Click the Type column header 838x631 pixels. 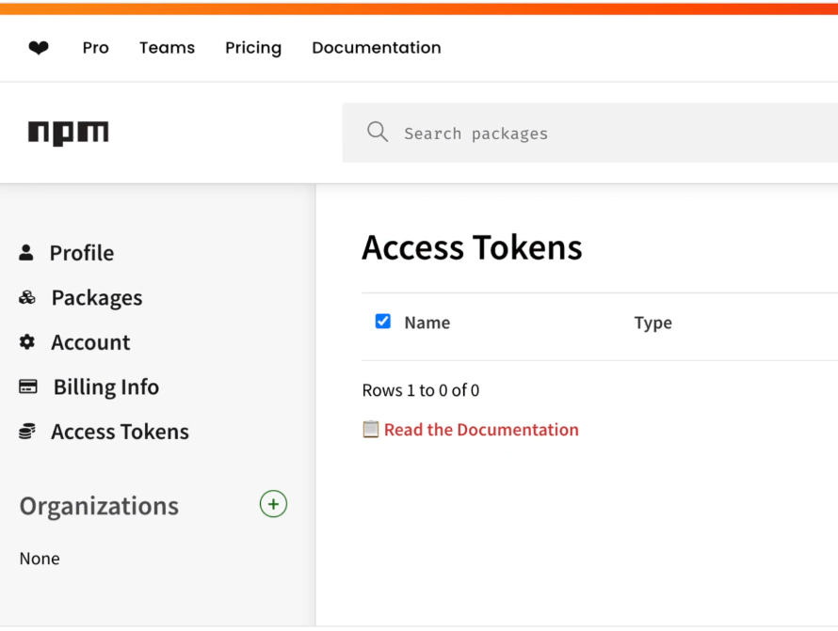pyautogui.click(x=653, y=322)
